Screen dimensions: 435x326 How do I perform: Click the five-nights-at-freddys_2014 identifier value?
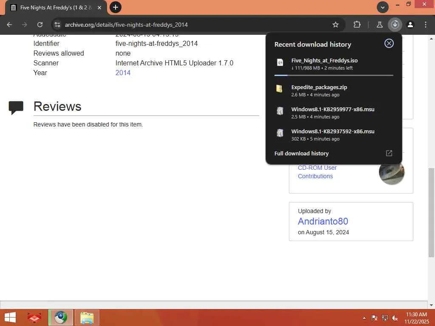tap(156, 44)
